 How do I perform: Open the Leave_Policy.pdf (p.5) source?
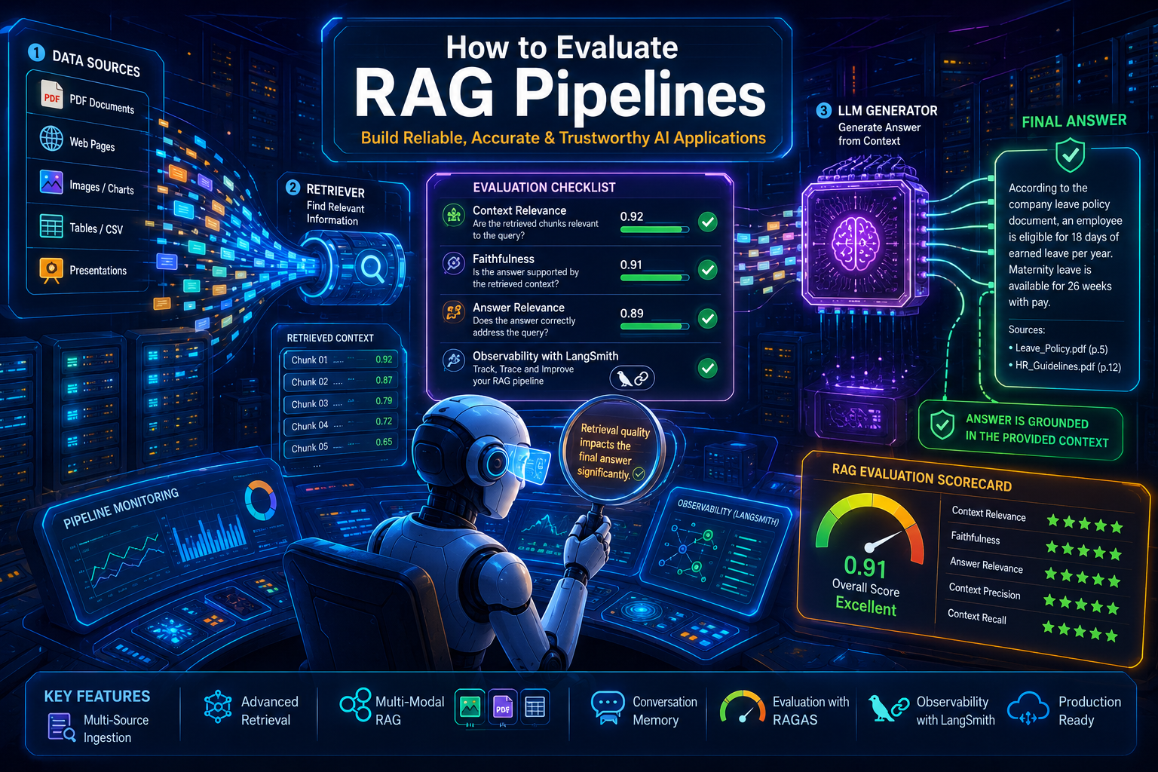tap(1061, 348)
